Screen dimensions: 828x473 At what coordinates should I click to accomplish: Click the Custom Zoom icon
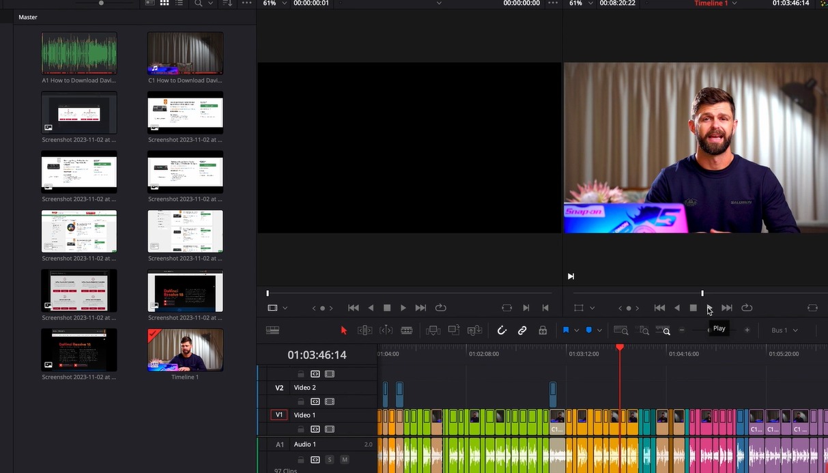click(x=664, y=330)
